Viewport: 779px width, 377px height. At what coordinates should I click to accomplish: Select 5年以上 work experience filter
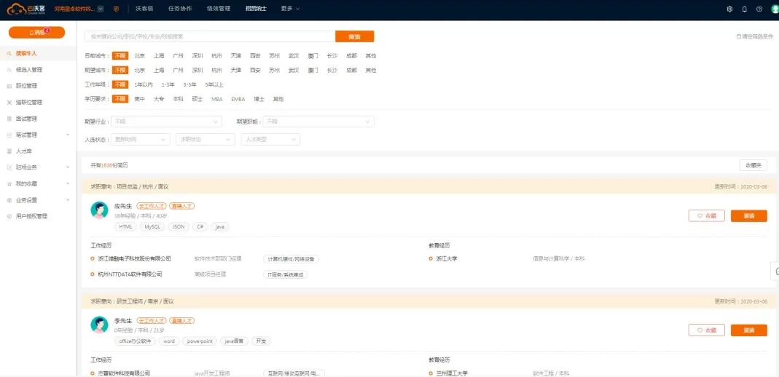coord(214,85)
